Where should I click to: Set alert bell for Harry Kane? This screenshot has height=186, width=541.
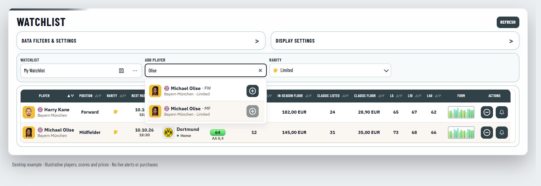502,112
